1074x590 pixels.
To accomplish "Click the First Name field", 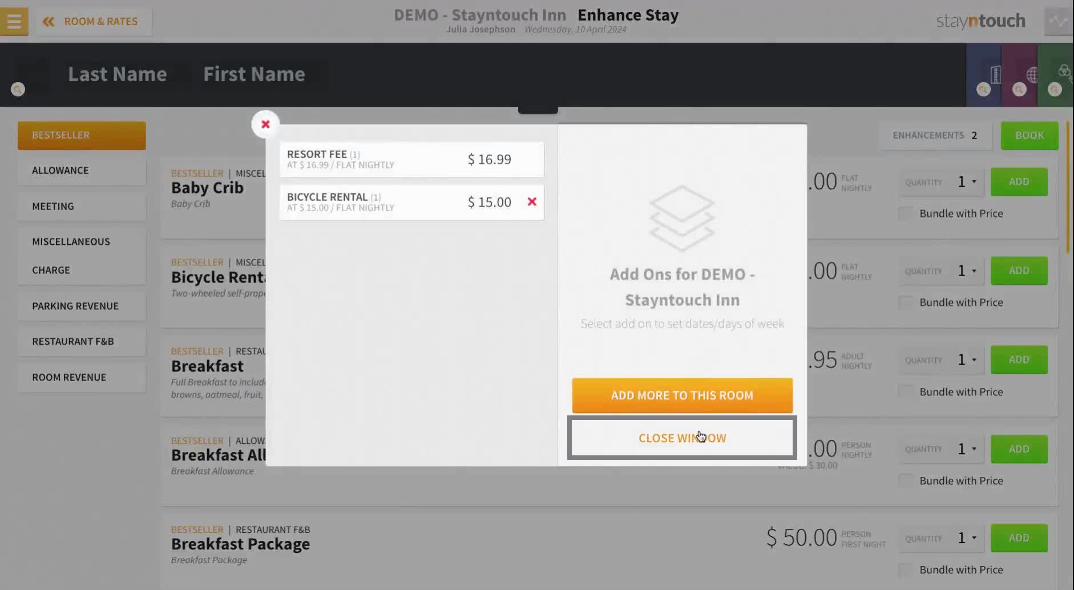I will 255,74.
